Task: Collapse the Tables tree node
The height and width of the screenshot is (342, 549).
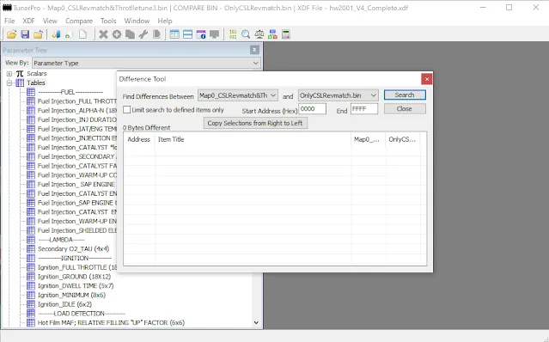Action: [x=9, y=83]
